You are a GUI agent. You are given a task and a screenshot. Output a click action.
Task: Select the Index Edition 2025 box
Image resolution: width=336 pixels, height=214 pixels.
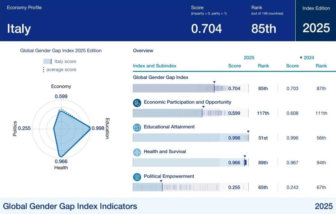(x=316, y=21)
